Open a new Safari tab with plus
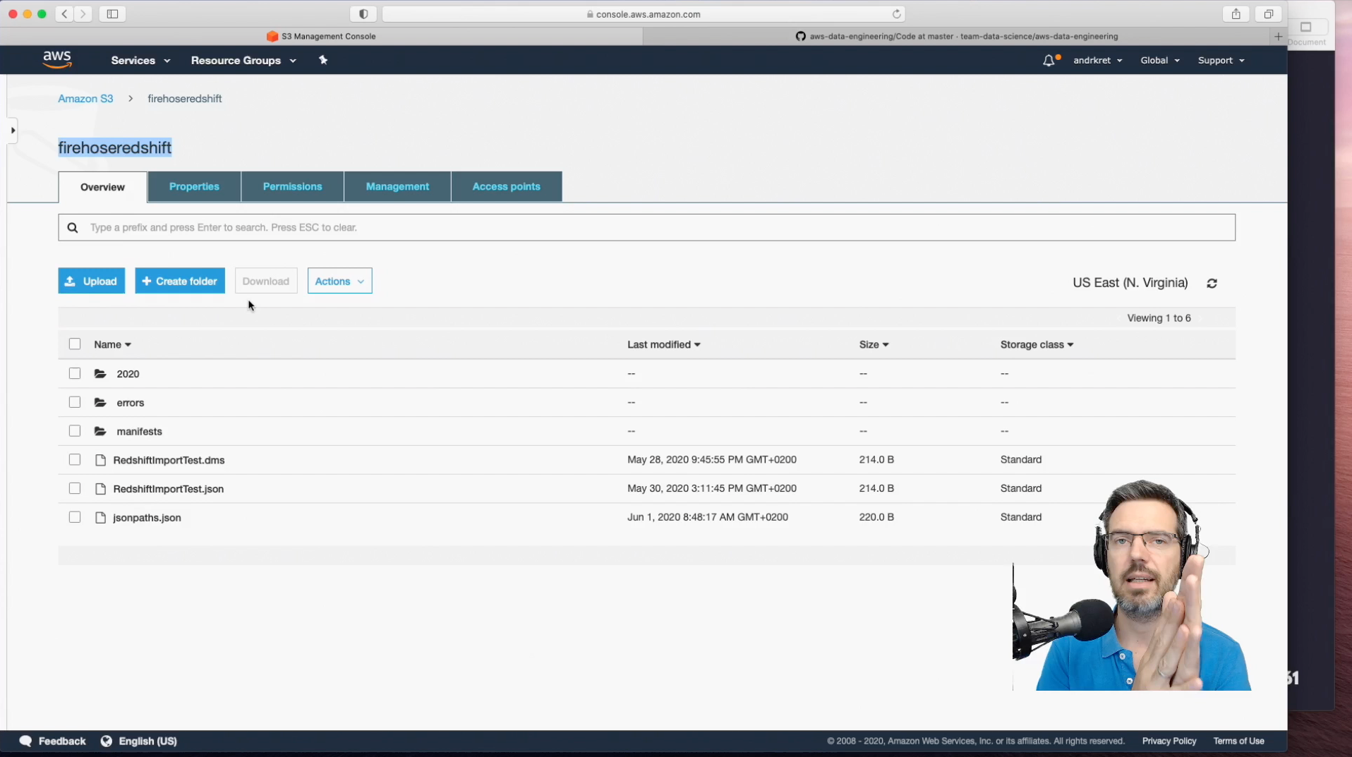This screenshot has height=757, width=1352. pyautogui.click(x=1278, y=36)
